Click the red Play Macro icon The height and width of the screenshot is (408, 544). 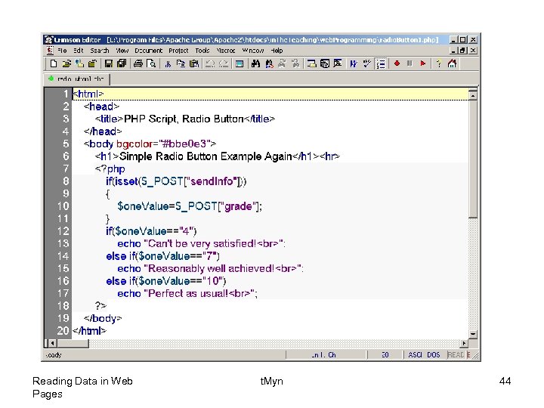tap(422, 63)
